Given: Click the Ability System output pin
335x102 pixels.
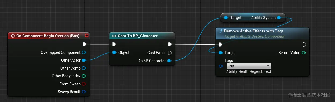Looking at the screenshot, I should (279, 18).
